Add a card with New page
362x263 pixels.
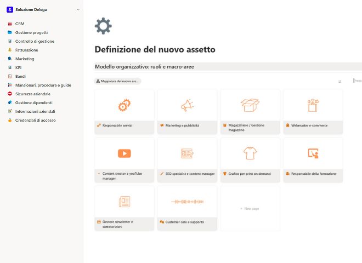(250, 209)
